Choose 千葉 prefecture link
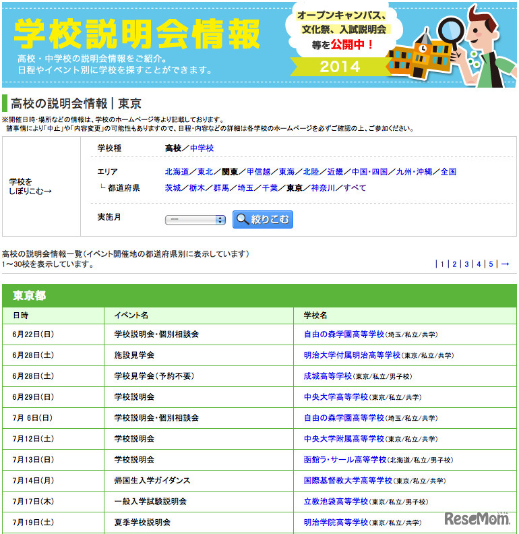The height and width of the screenshot is (534, 519). tap(270, 188)
